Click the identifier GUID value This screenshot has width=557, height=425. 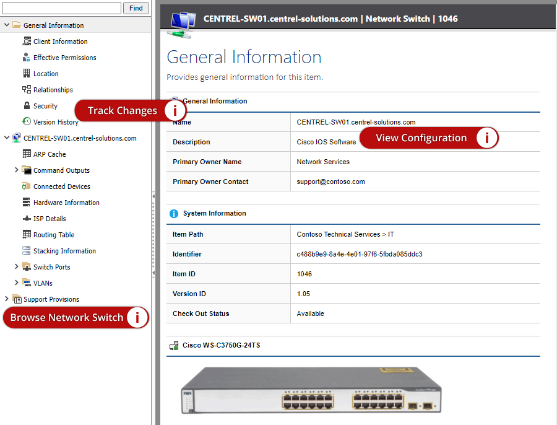point(360,254)
